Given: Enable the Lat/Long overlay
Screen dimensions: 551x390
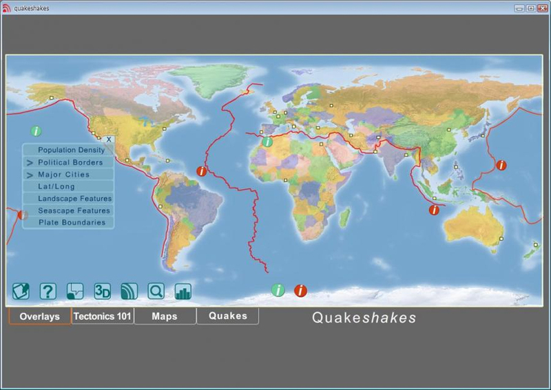Looking at the screenshot, I should (x=68, y=186).
